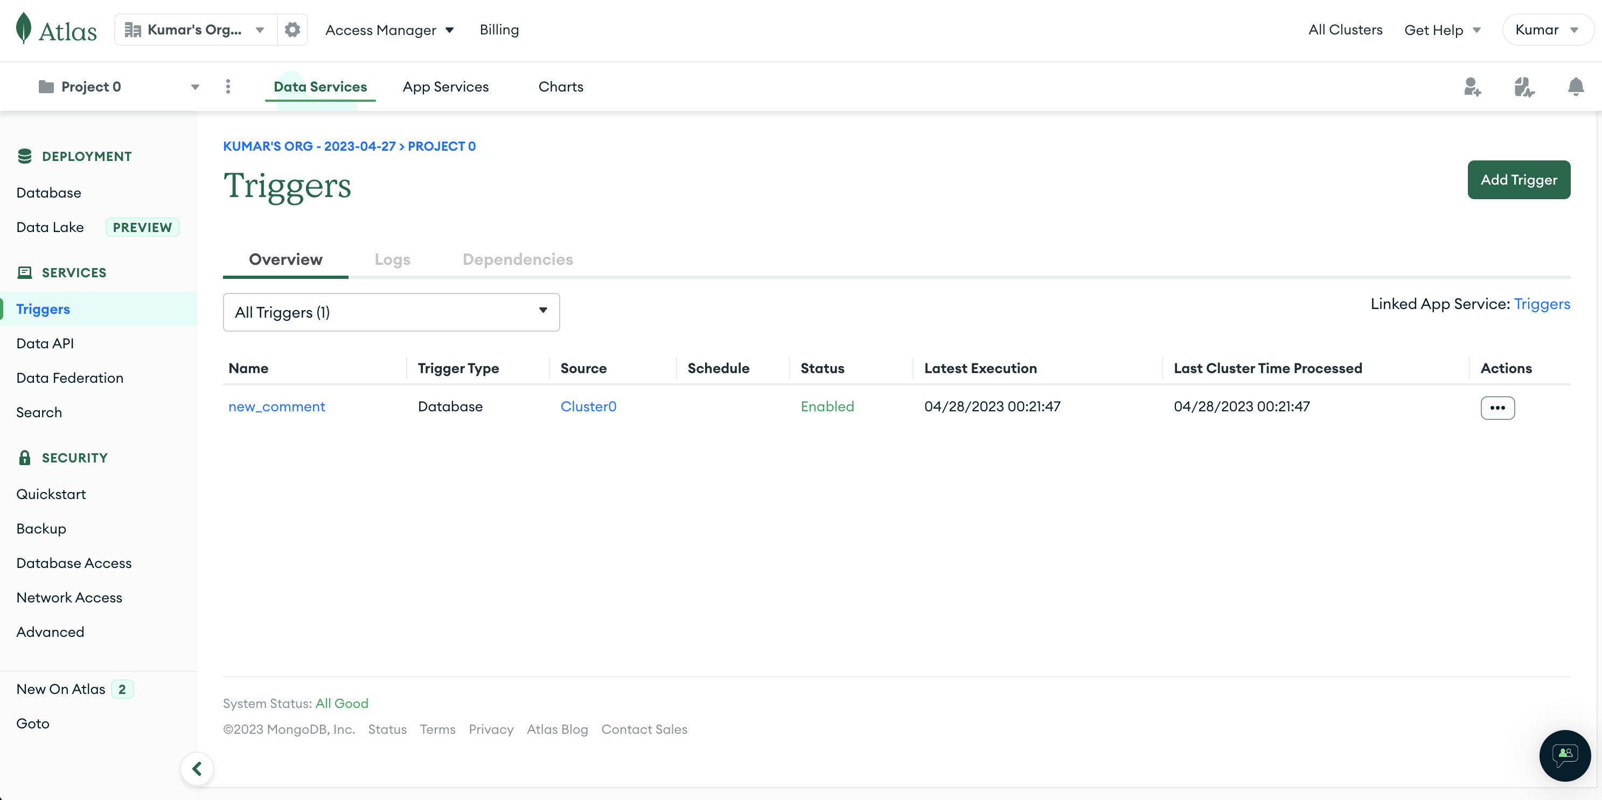Open the new_comment trigger link
The width and height of the screenshot is (1602, 800).
pyautogui.click(x=277, y=406)
